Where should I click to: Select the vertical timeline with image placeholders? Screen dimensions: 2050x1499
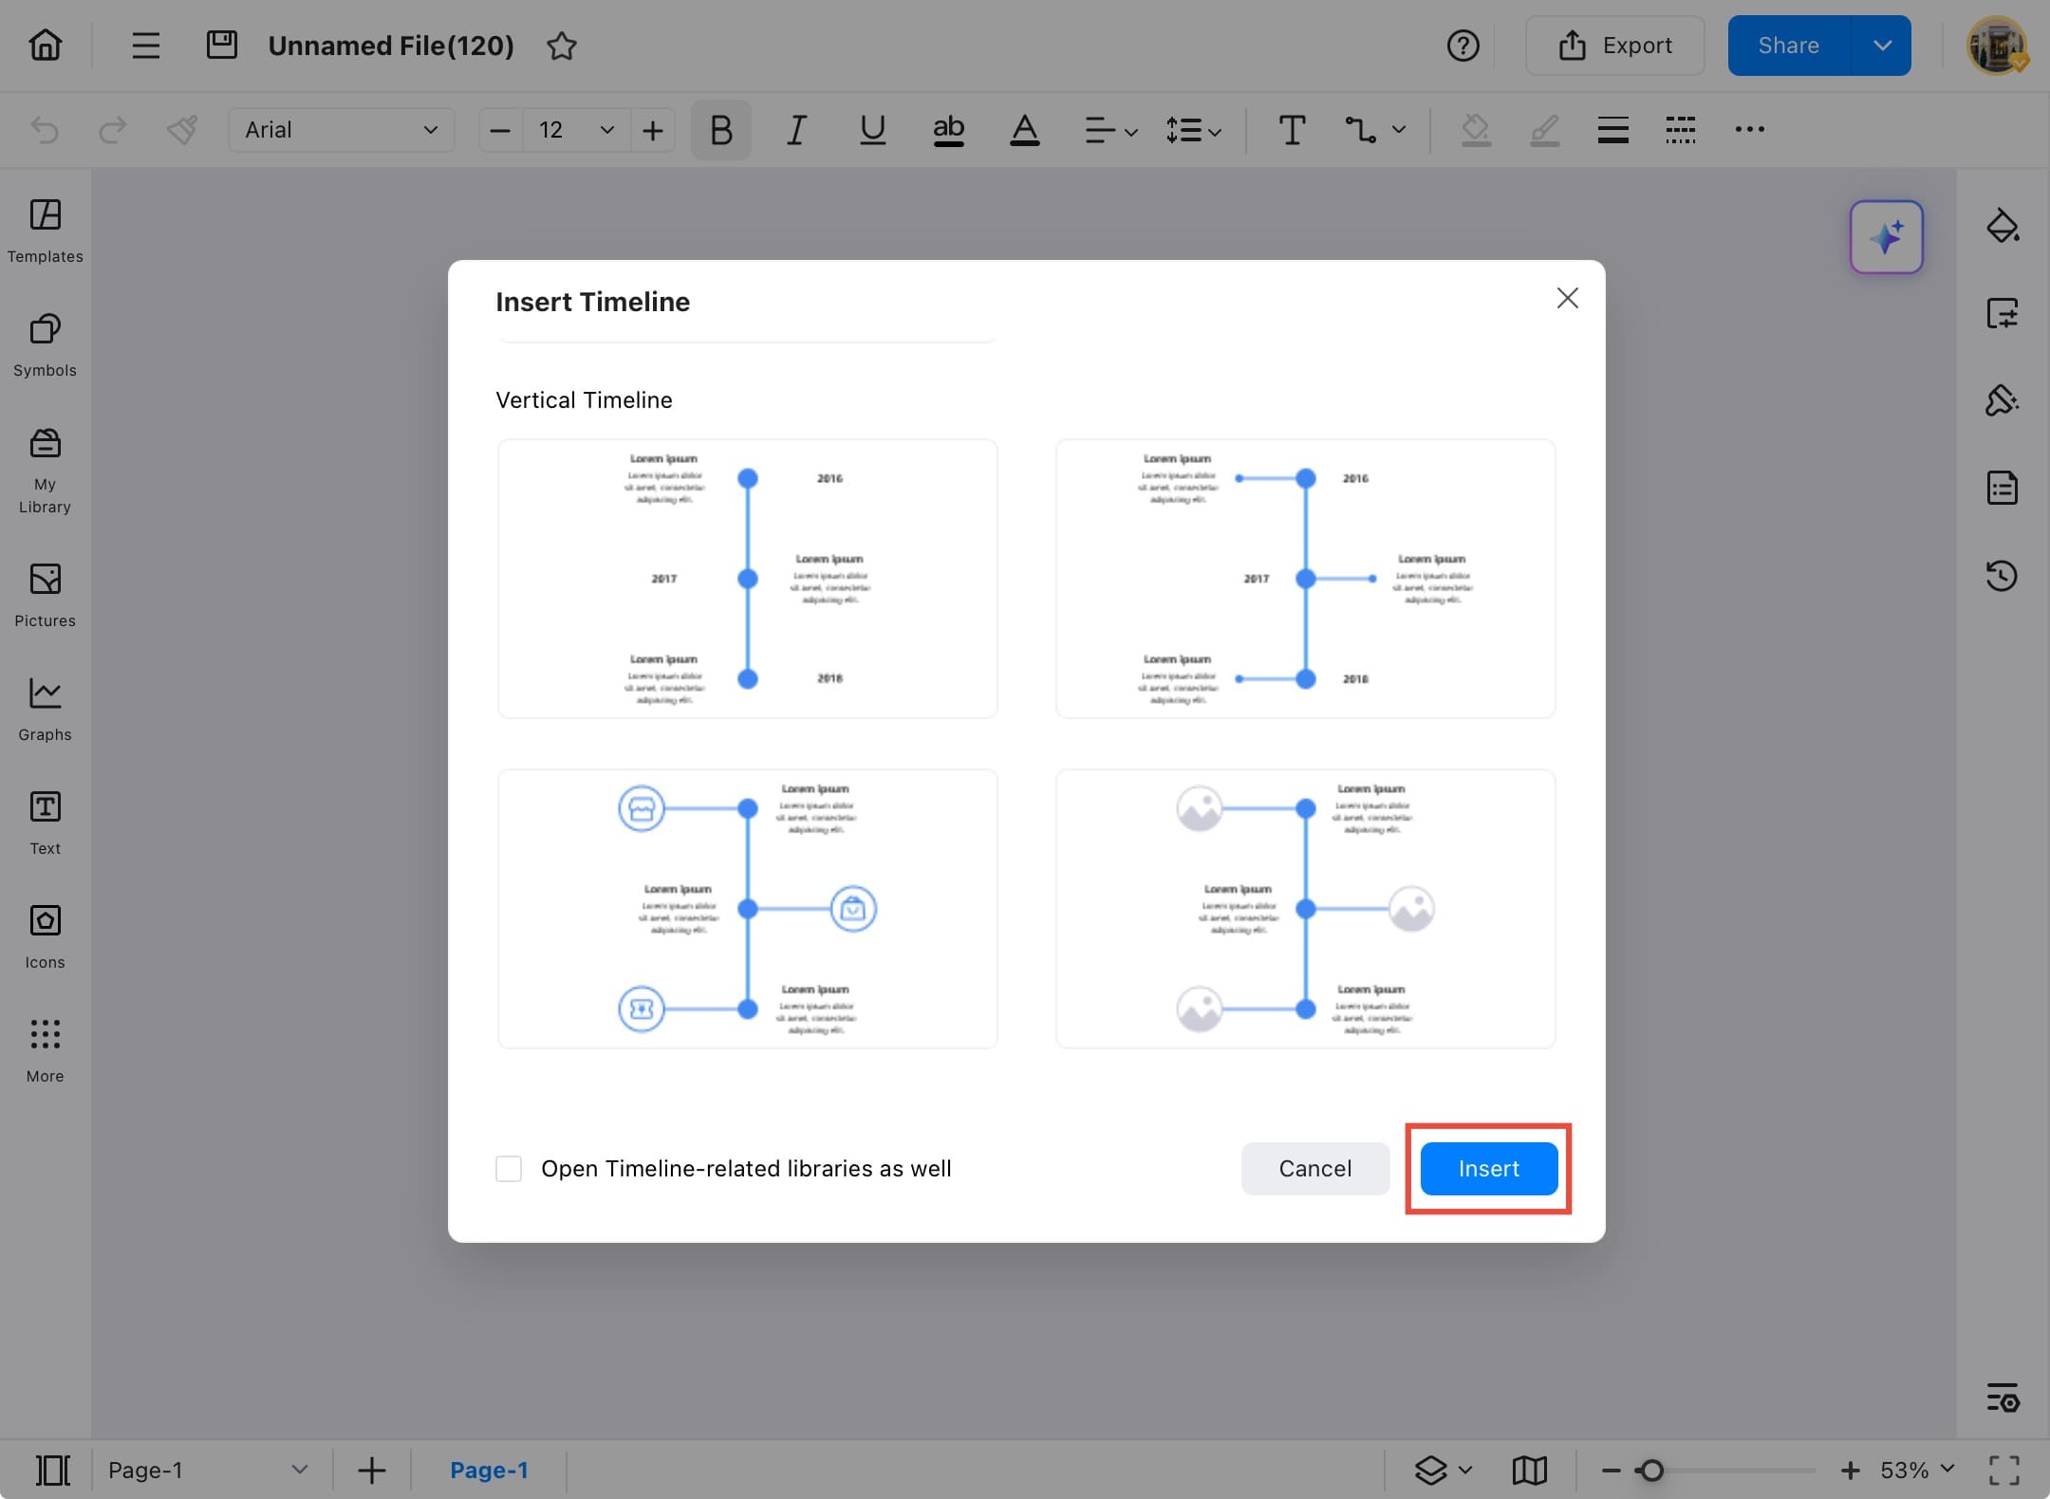coord(1305,909)
